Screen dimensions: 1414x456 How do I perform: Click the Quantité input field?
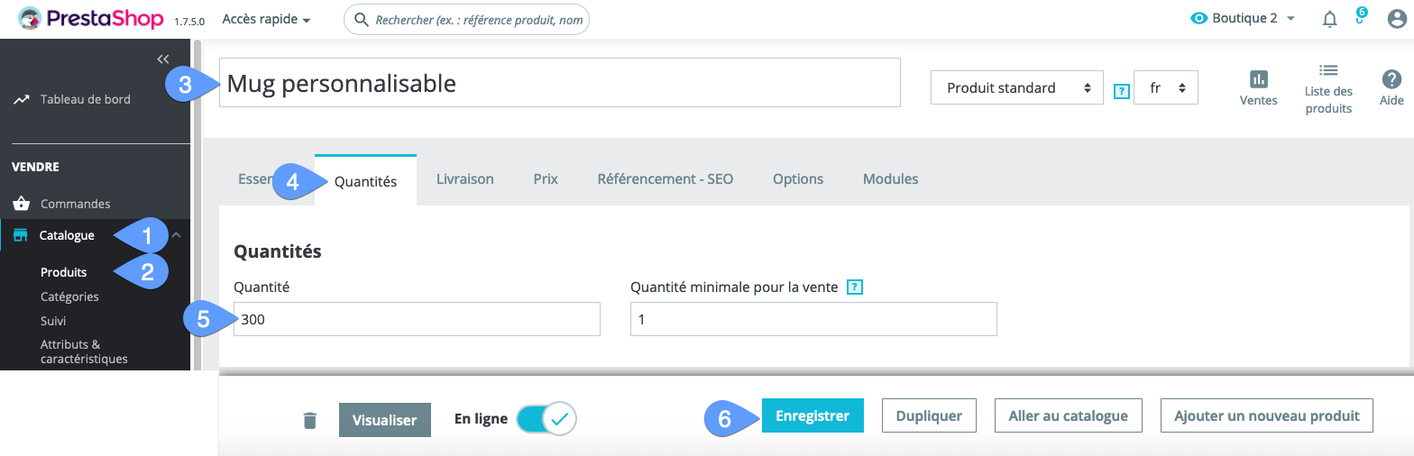click(417, 319)
